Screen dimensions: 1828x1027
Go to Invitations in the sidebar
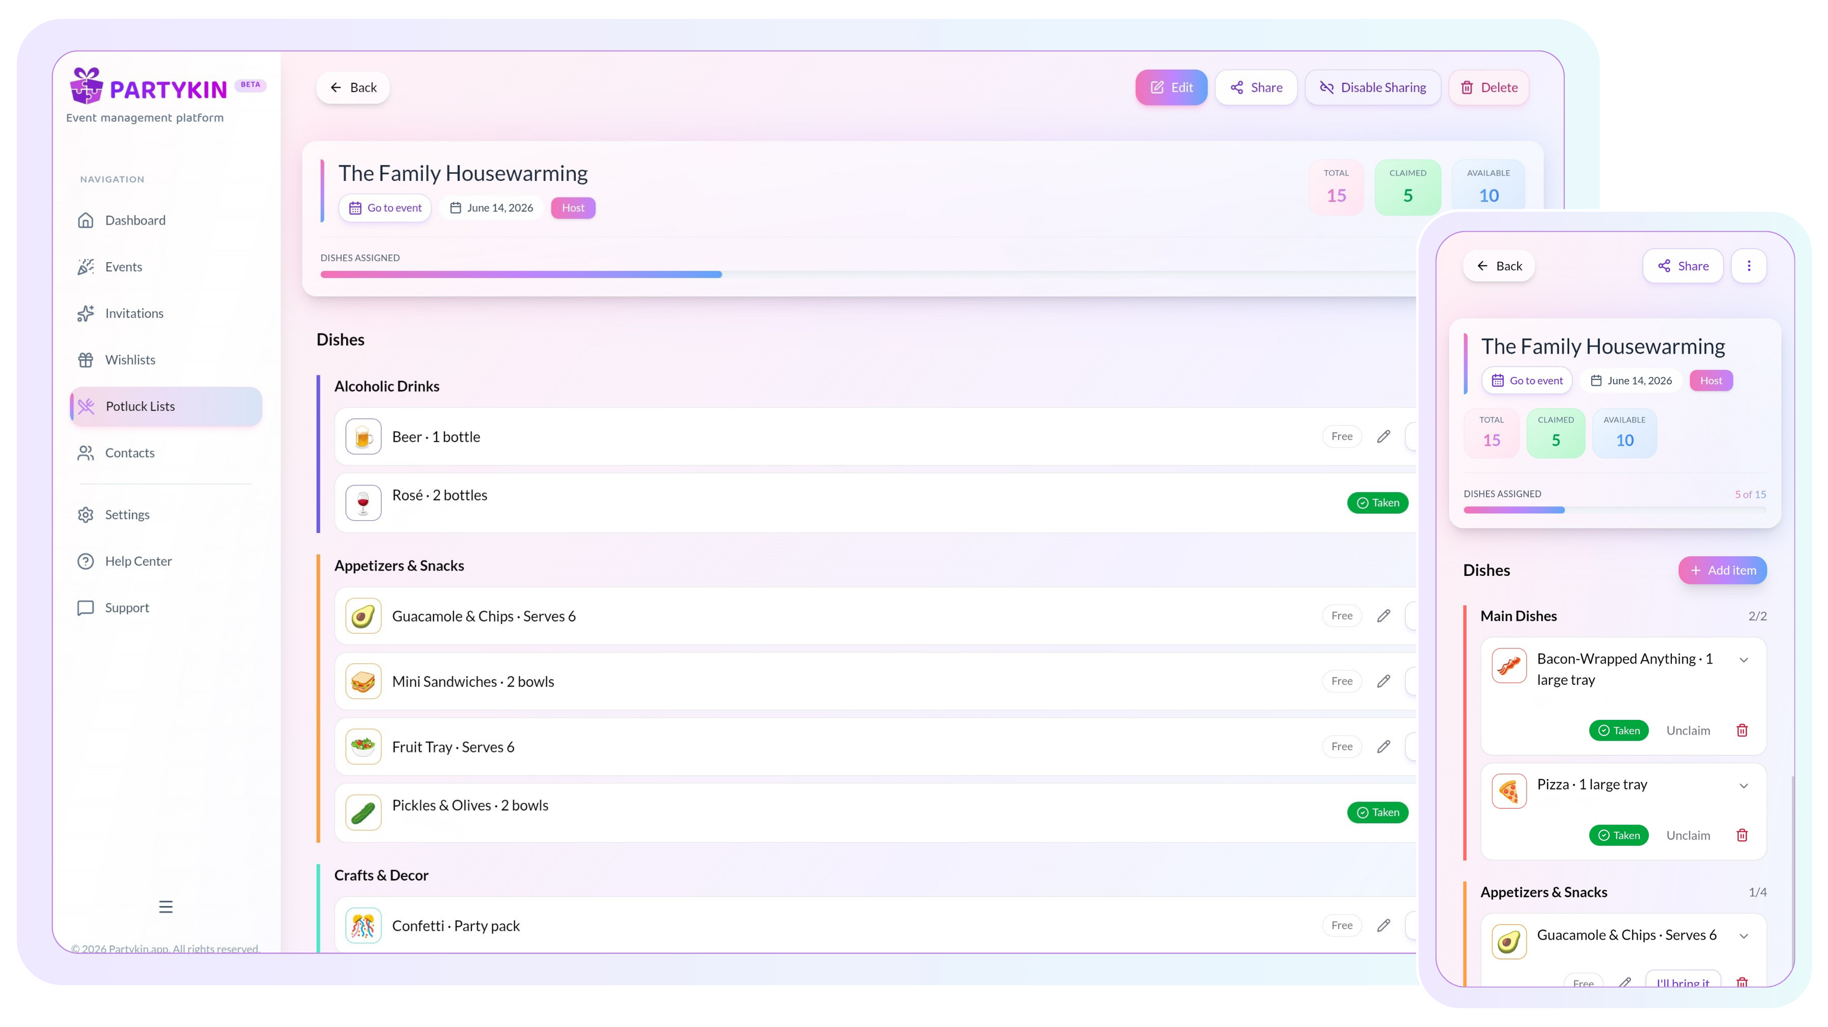[x=134, y=313]
